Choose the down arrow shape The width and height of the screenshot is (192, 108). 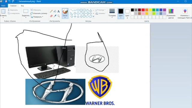[72, 16]
